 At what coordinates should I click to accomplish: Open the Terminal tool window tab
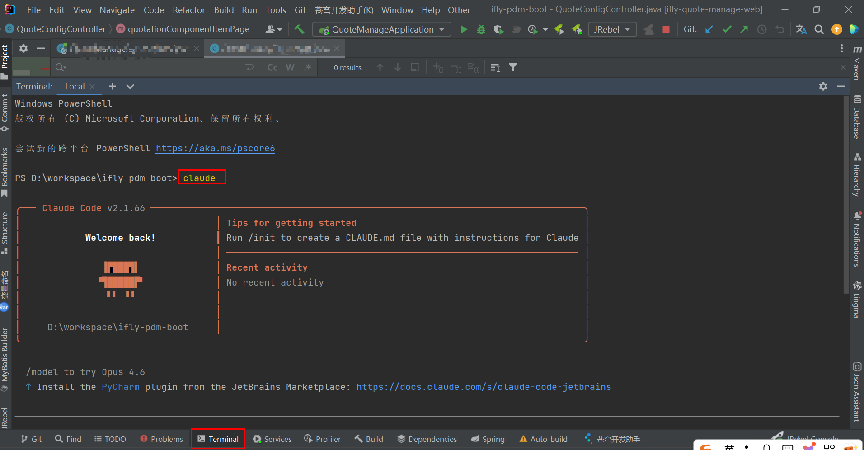(x=218, y=439)
